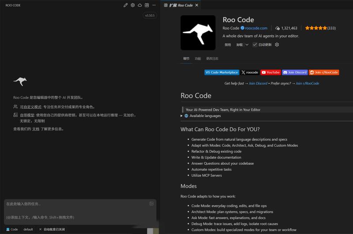
Task: Click the globe icon next to Available languages
Action: click(186, 116)
